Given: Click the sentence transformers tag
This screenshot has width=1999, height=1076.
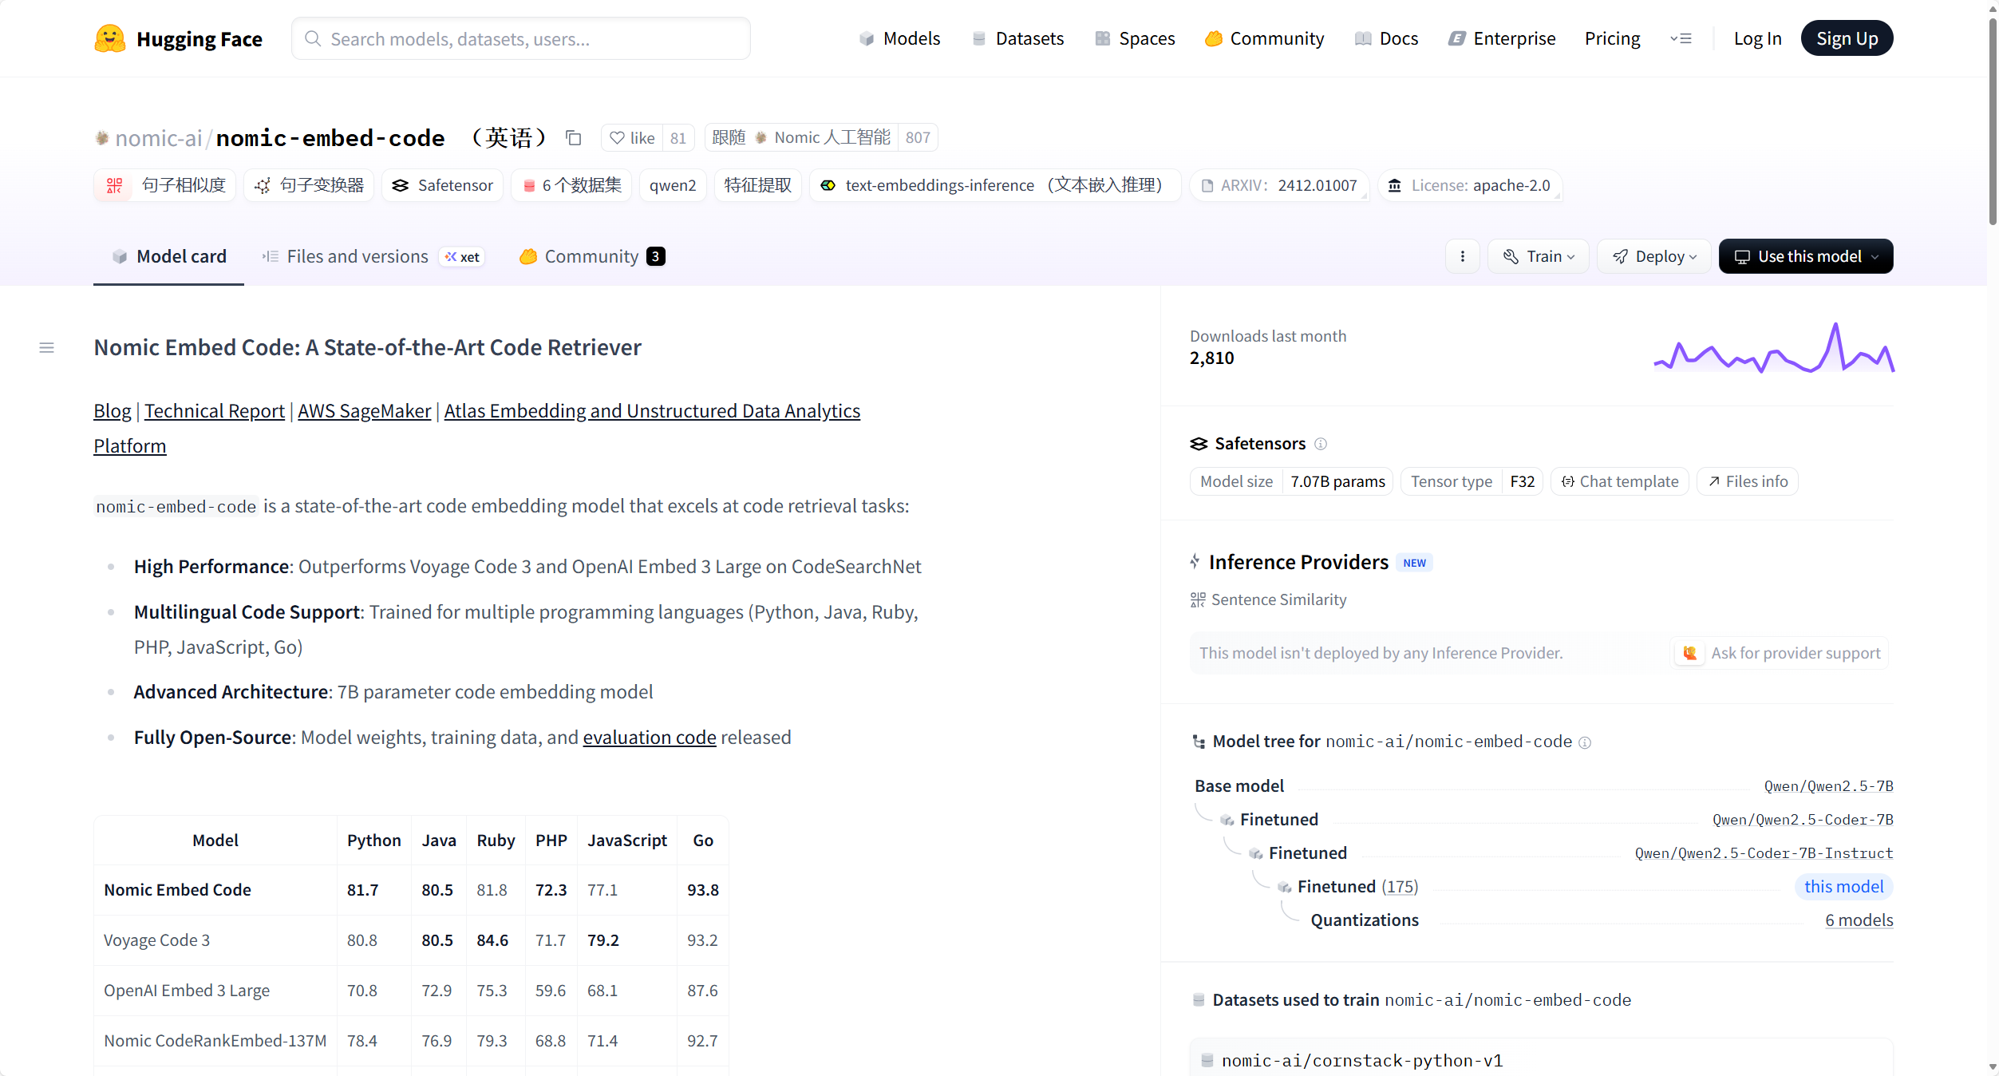Looking at the screenshot, I should (x=309, y=185).
